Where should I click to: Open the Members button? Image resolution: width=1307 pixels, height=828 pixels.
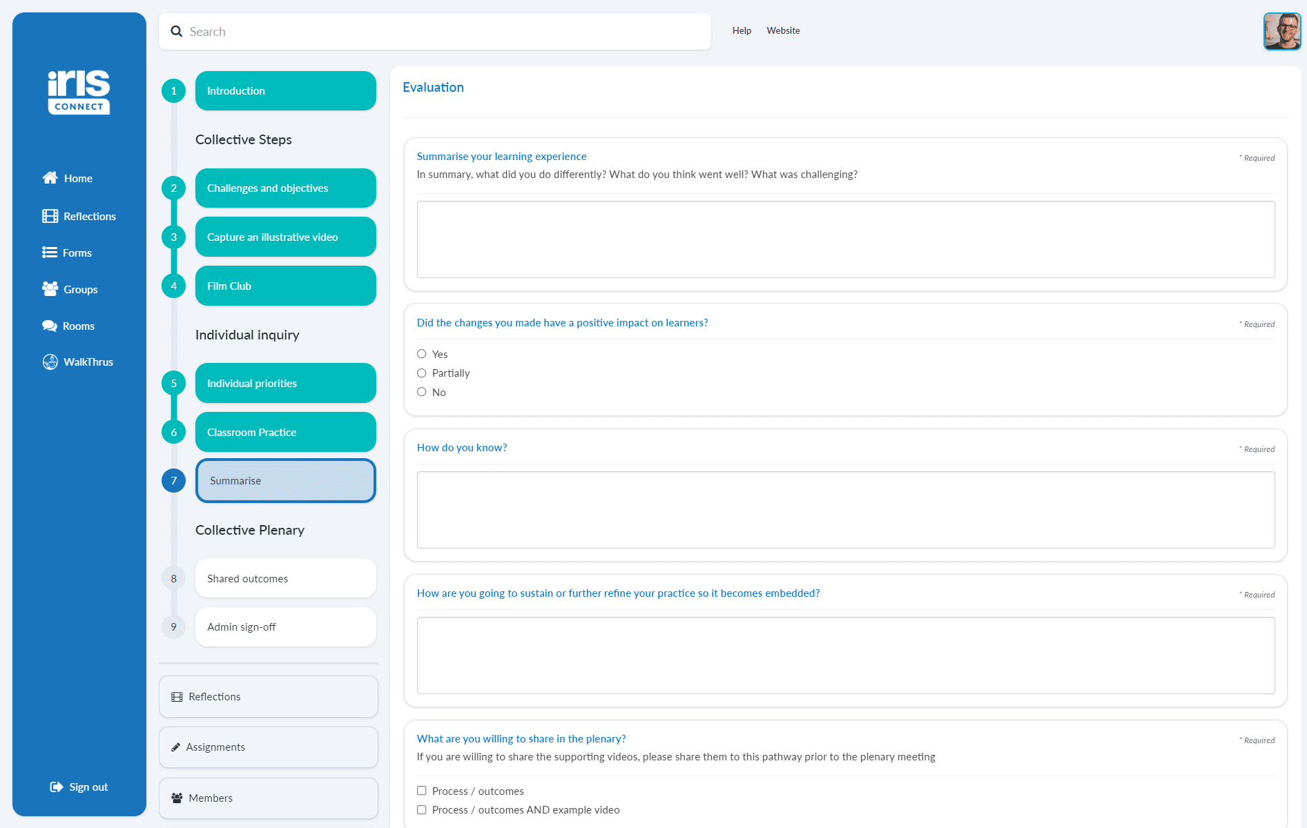pos(269,798)
